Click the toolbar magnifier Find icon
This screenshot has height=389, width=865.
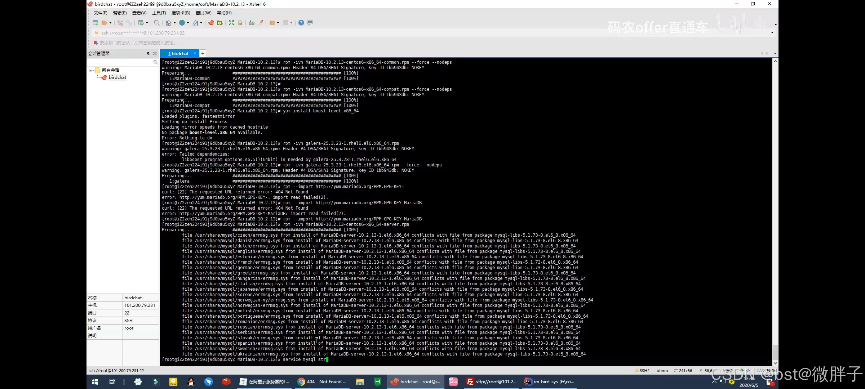point(156,23)
